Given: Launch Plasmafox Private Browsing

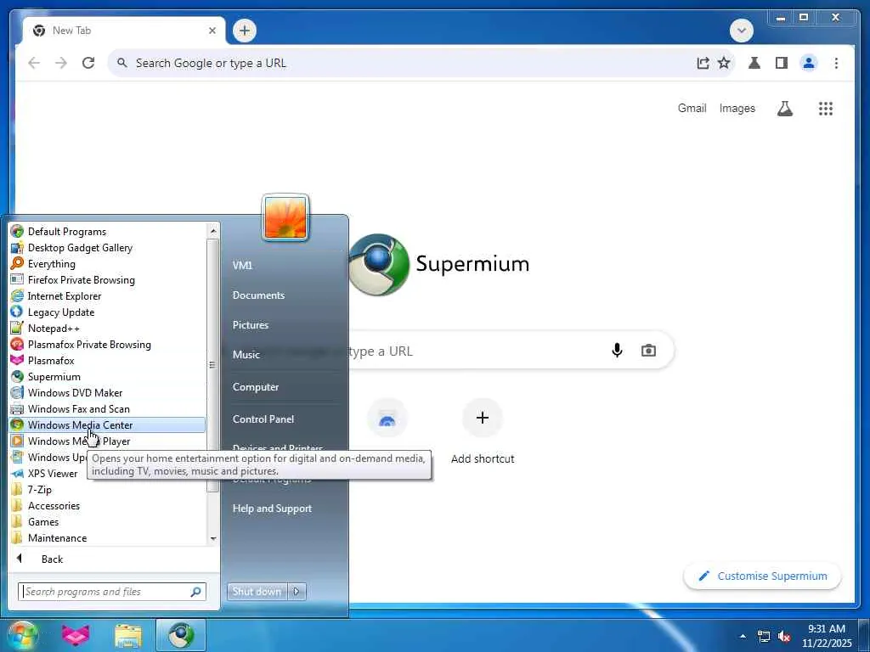Looking at the screenshot, I should [x=107, y=345].
